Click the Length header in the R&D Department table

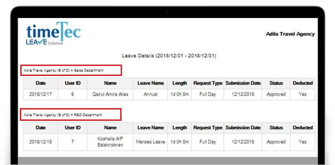[180, 128]
